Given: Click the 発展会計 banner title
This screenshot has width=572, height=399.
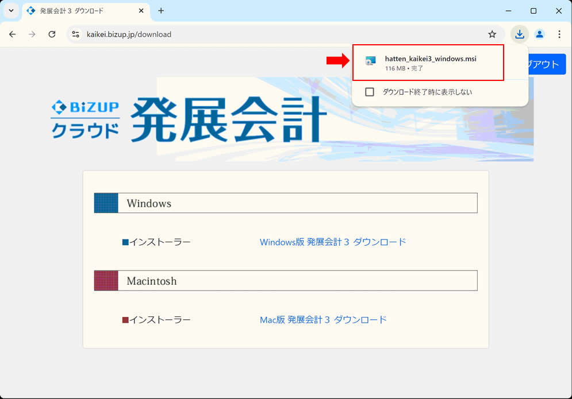Looking at the screenshot, I should 228,119.
